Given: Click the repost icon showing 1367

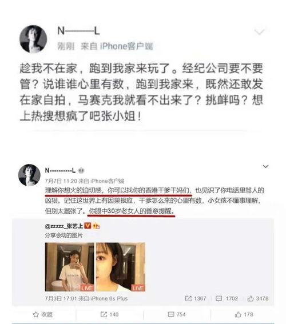Looking at the screenshot, I should tap(188, 298).
